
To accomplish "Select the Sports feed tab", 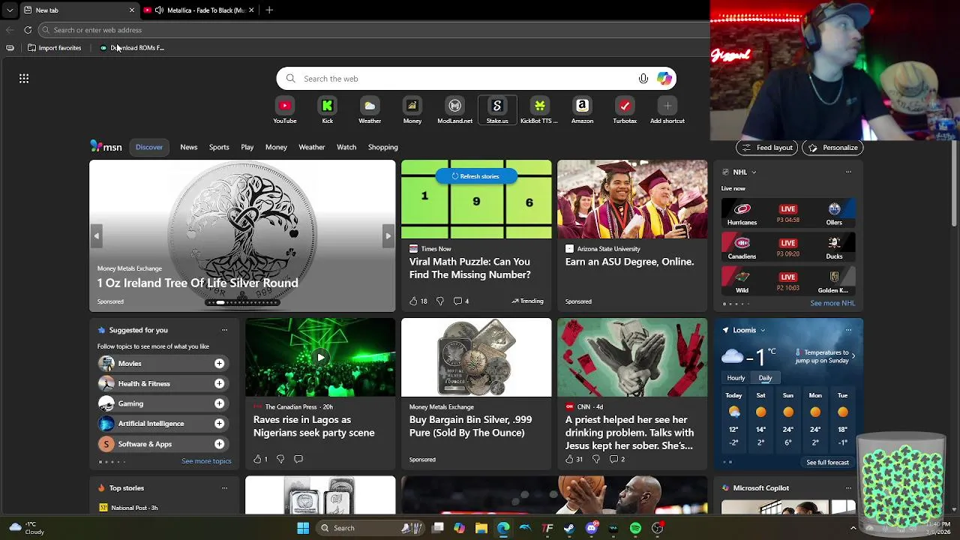I will coord(219,147).
